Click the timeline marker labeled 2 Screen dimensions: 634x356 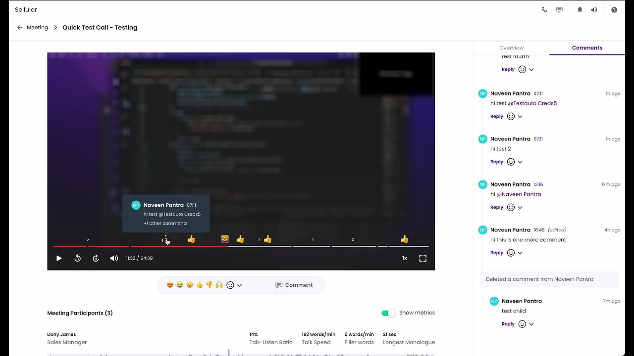(x=353, y=239)
